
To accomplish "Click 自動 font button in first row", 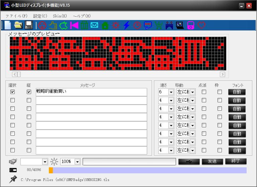I will pyautogui.click(x=237, y=92).
